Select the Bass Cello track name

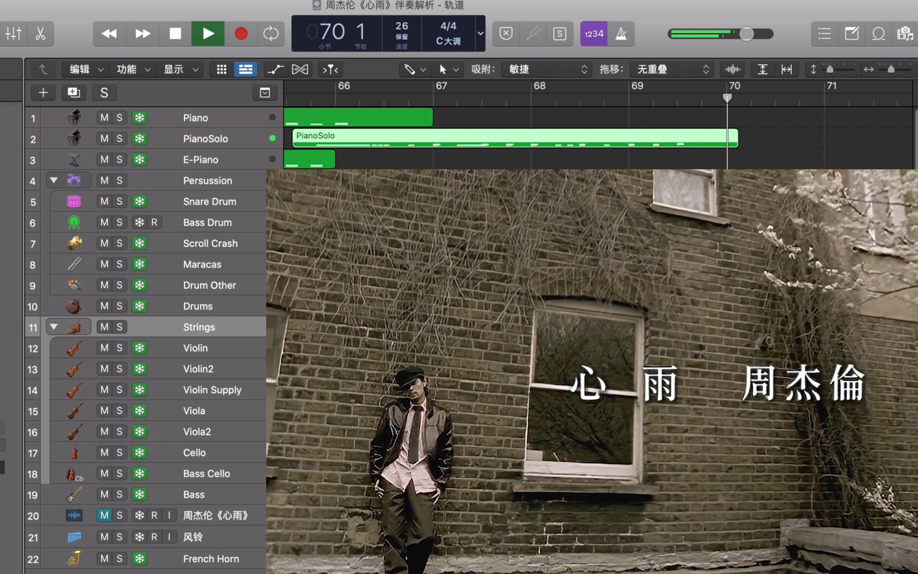tap(206, 473)
